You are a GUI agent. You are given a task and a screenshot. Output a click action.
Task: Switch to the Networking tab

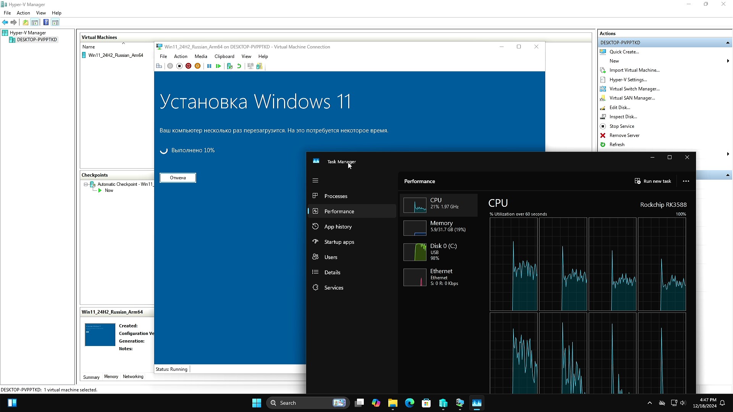(133, 377)
